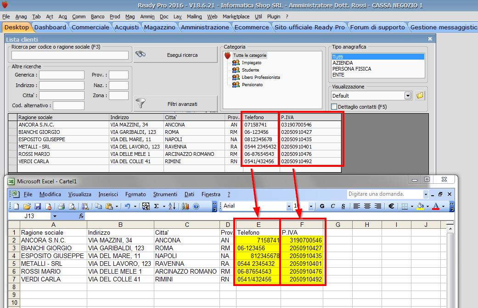Open the Excel Name Box dropdown arrow

(55, 216)
